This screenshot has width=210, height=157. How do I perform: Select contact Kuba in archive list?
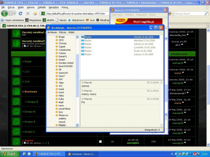(61, 99)
